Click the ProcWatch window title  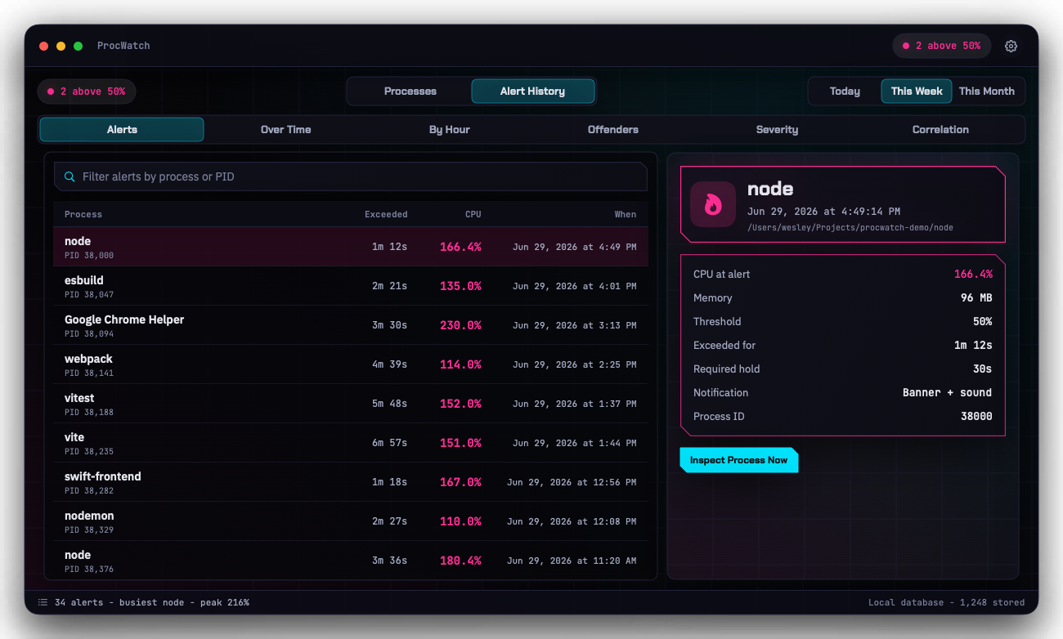point(123,46)
